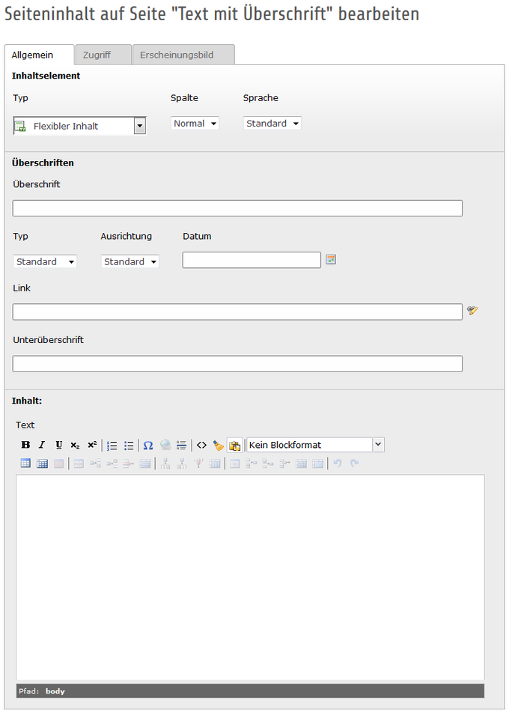509x713 pixels.
Task: Expand the Spalte Normal dropdown
Action: tap(195, 124)
